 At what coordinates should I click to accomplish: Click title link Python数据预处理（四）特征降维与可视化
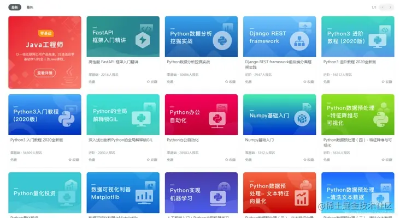358,143
